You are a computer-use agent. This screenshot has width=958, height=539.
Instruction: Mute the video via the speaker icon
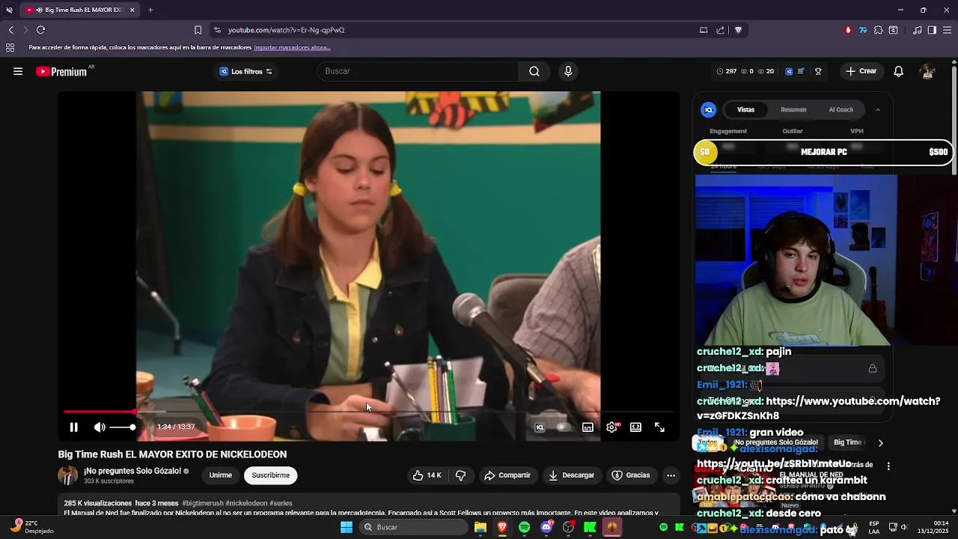tap(100, 427)
